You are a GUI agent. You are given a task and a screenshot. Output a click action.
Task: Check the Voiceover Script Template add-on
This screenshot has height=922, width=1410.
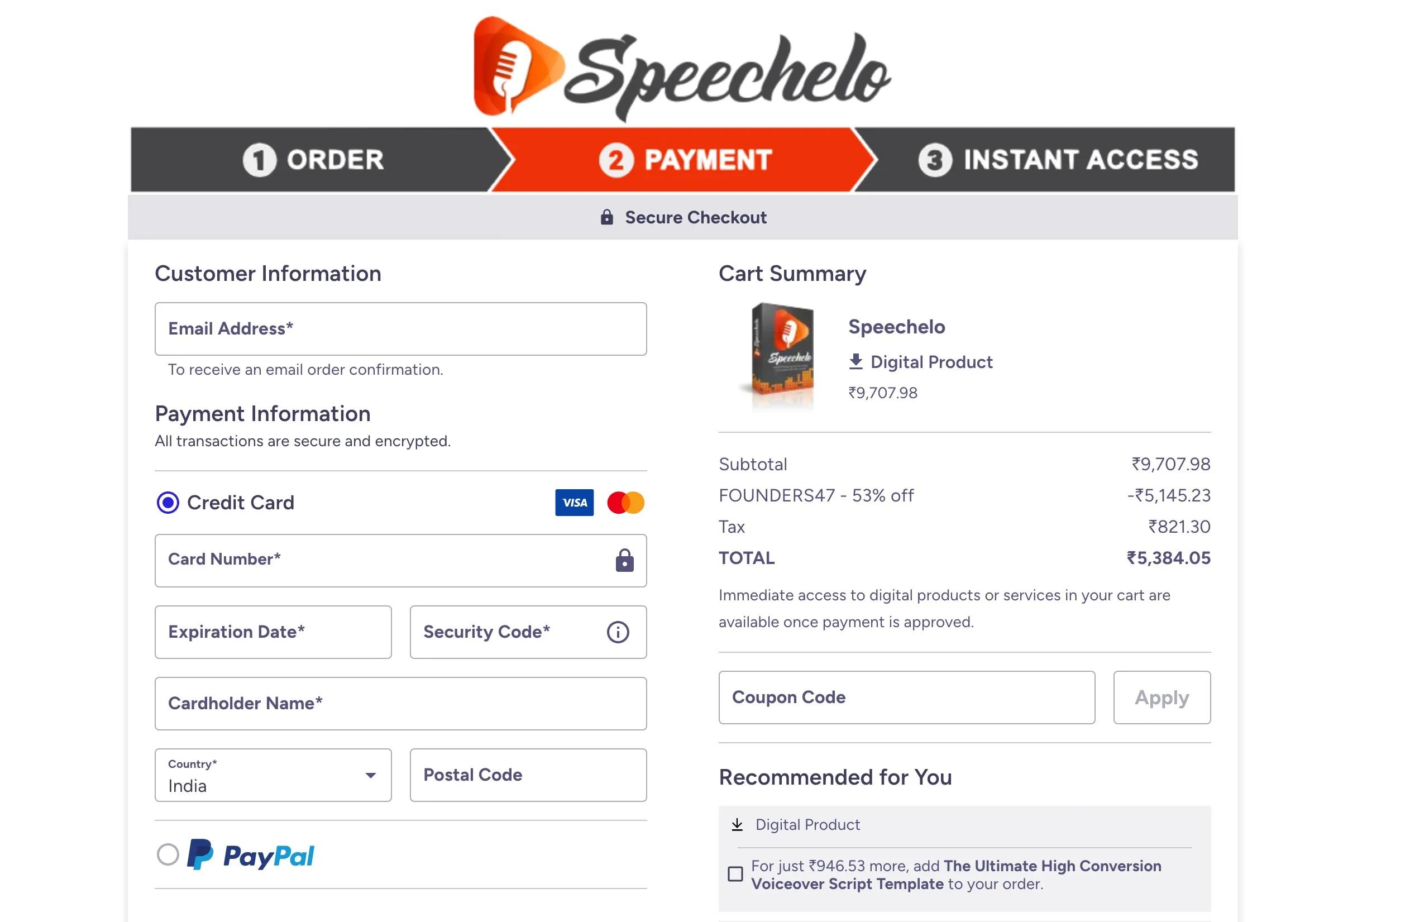tap(735, 873)
